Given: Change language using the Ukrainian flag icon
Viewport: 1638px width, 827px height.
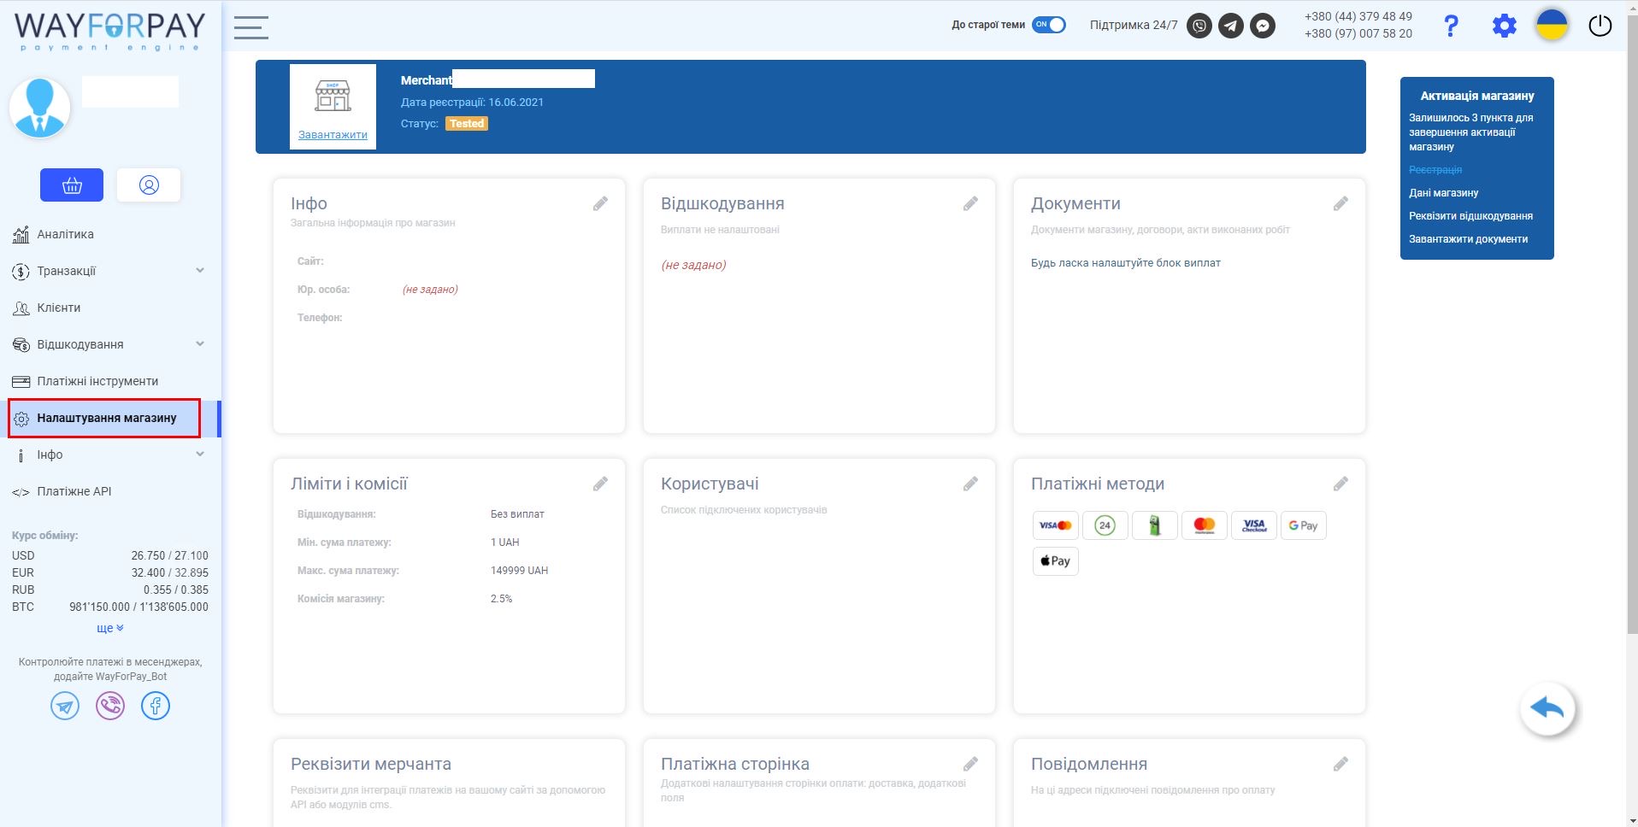Looking at the screenshot, I should pos(1552,25).
